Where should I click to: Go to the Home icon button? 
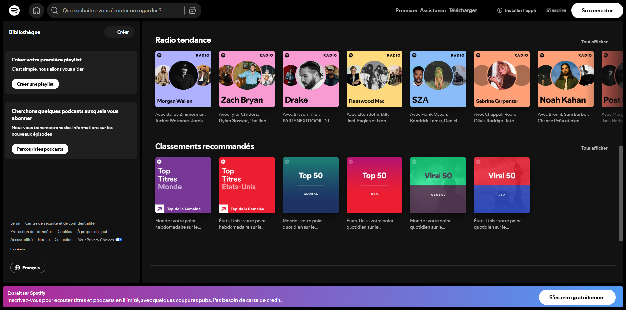[x=37, y=10]
